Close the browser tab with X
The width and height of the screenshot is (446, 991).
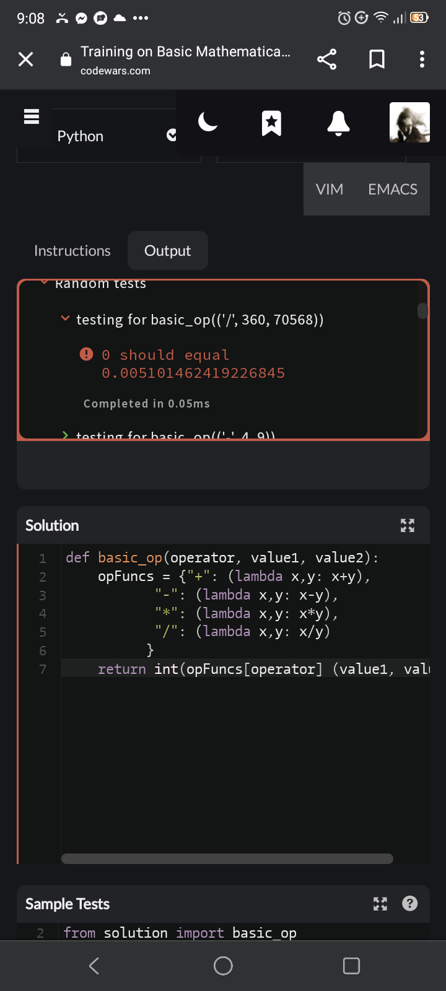pos(25,59)
